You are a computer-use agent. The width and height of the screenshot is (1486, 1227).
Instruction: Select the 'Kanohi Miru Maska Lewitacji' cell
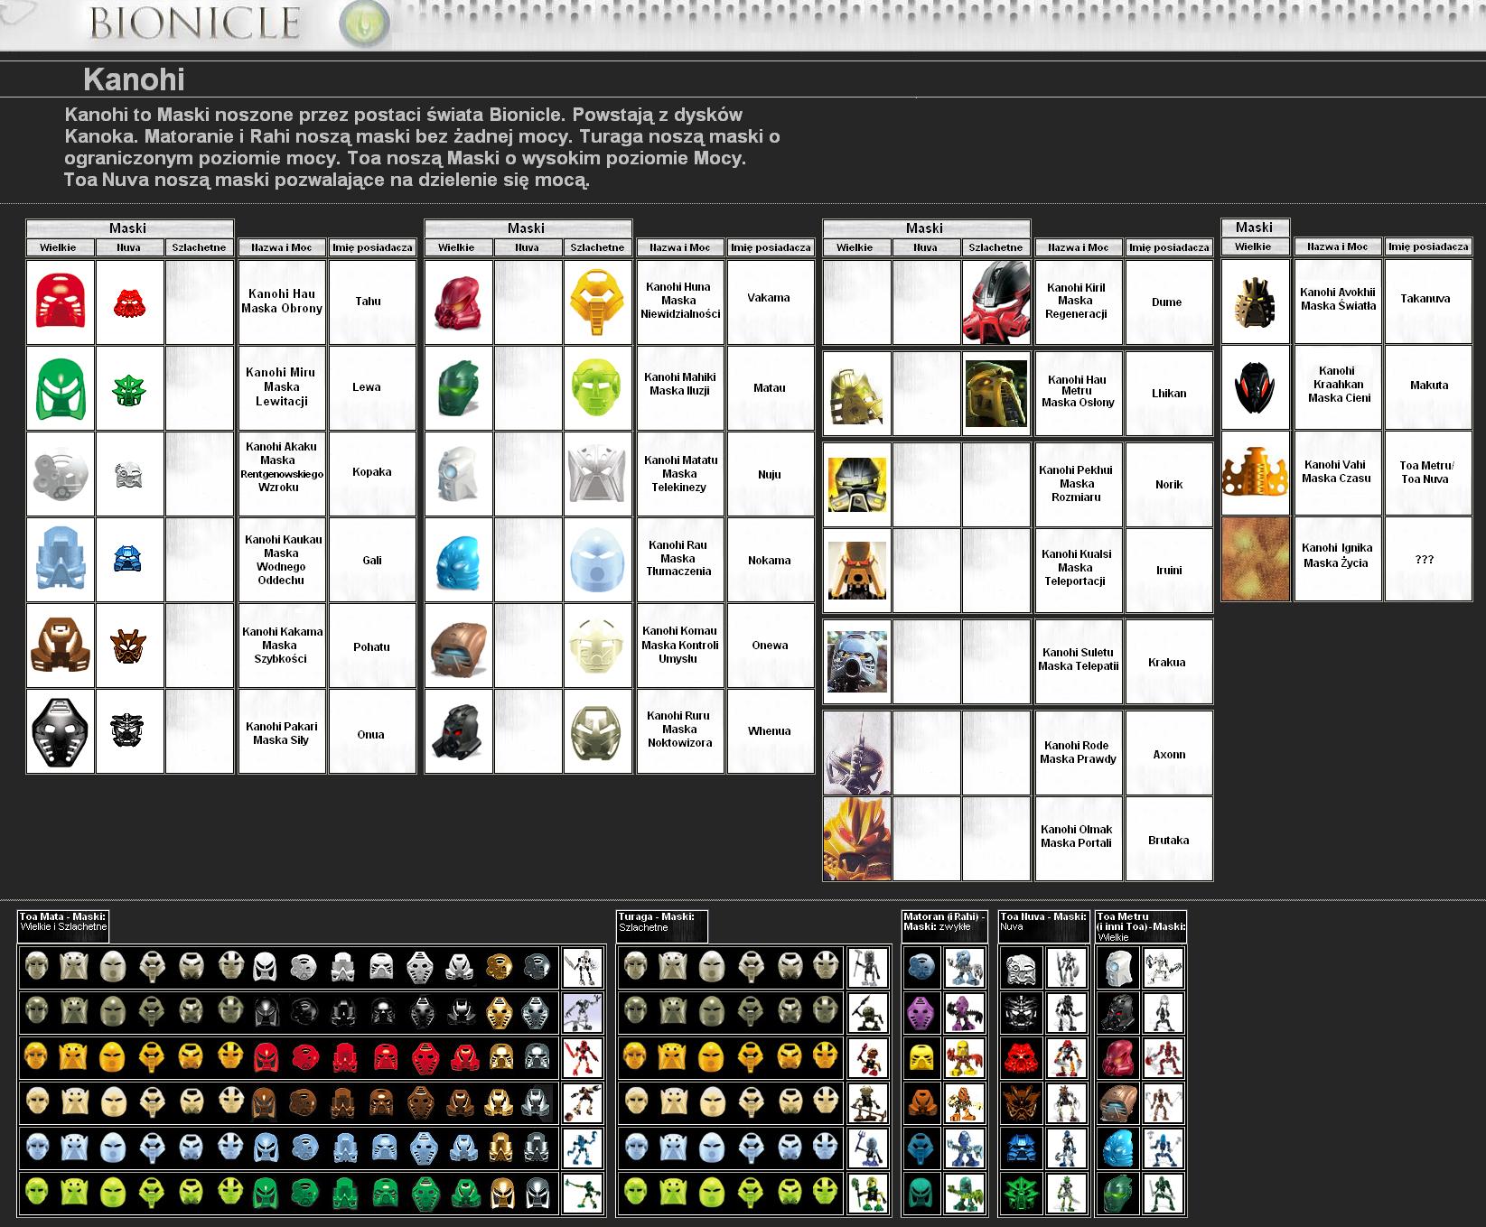(282, 387)
